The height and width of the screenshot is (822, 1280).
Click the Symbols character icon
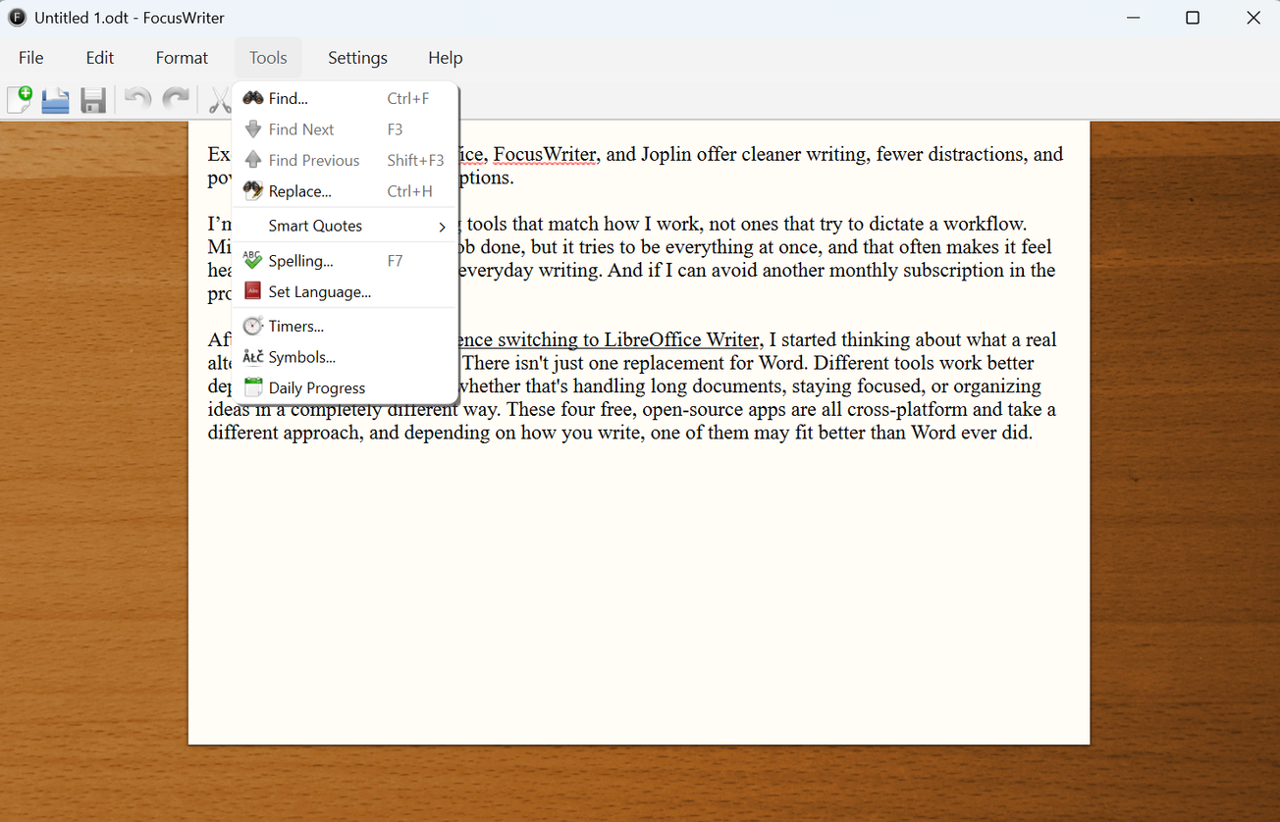253,357
